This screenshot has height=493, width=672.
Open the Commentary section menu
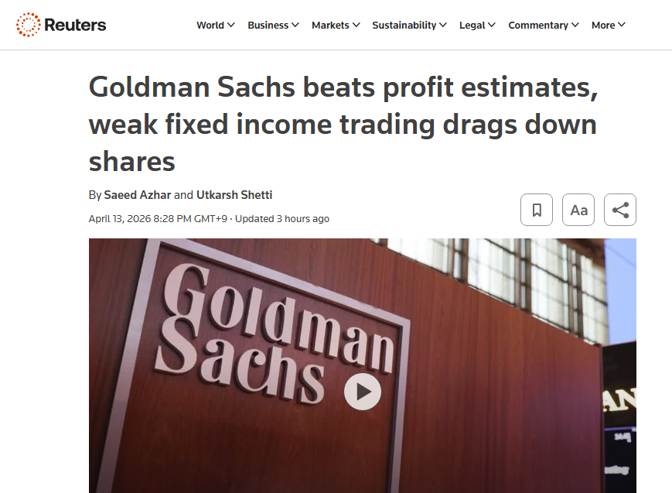(543, 26)
